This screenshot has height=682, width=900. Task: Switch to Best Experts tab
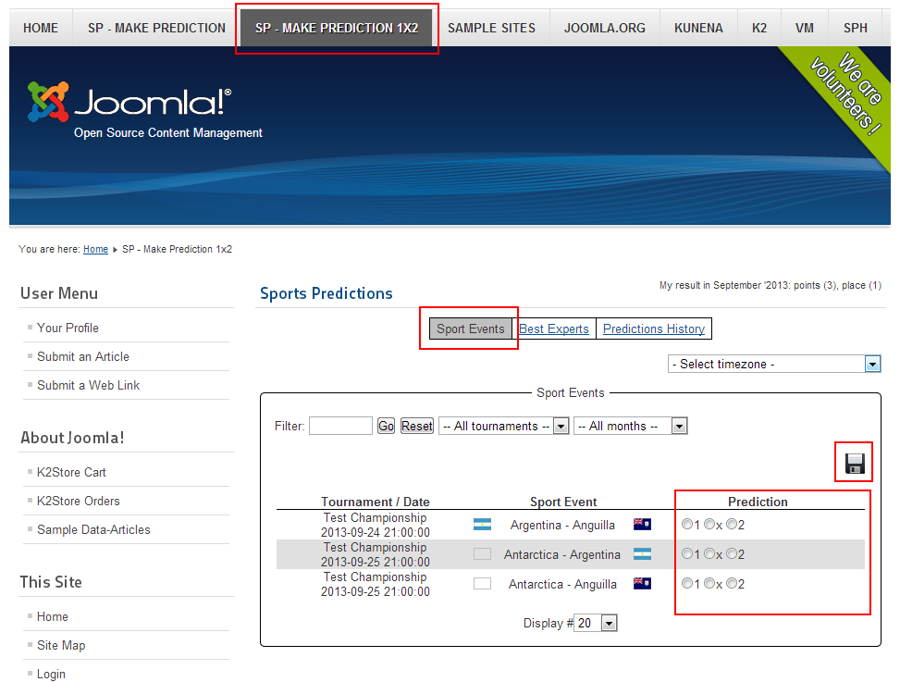tap(554, 329)
